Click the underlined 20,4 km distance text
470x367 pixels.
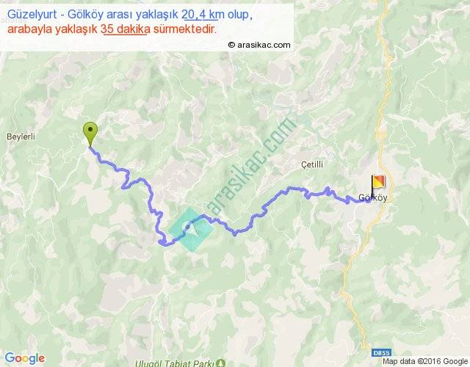point(200,15)
